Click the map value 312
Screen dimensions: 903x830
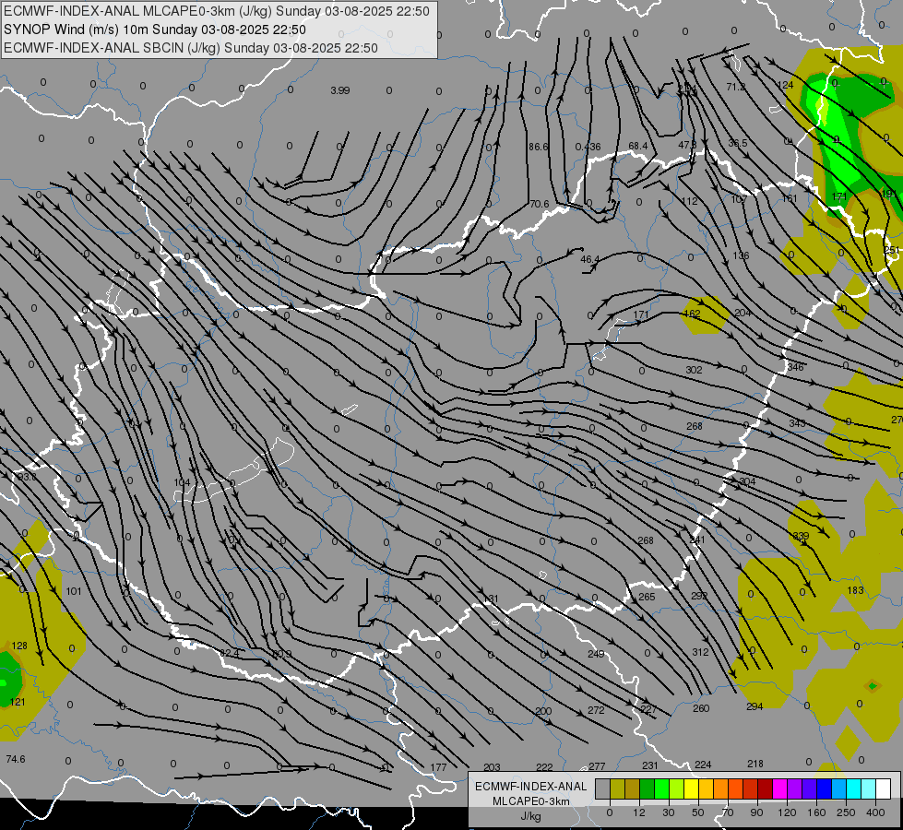700,652
